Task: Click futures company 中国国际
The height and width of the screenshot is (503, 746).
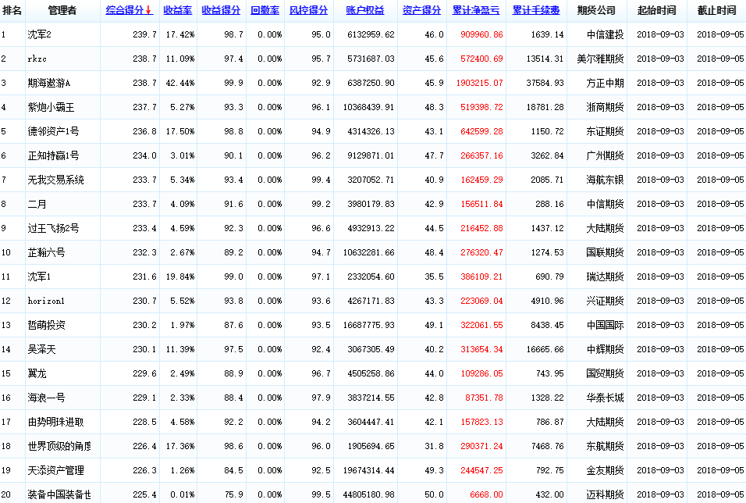Action: (x=606, y=326)
